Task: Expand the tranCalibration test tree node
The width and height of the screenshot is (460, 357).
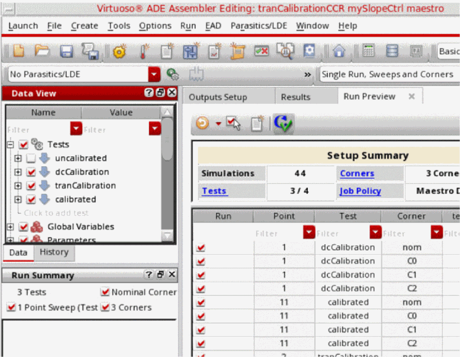Action: point(18,186)
